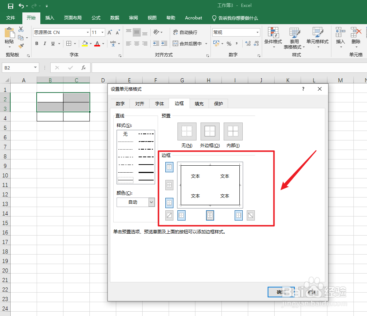Click the Save icon in title bar
The image size is (367, 316).
click(11, 6)
